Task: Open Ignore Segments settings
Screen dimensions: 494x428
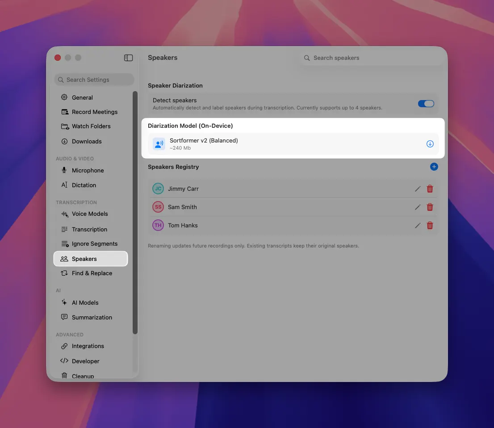Action: [x=91, y=244]
